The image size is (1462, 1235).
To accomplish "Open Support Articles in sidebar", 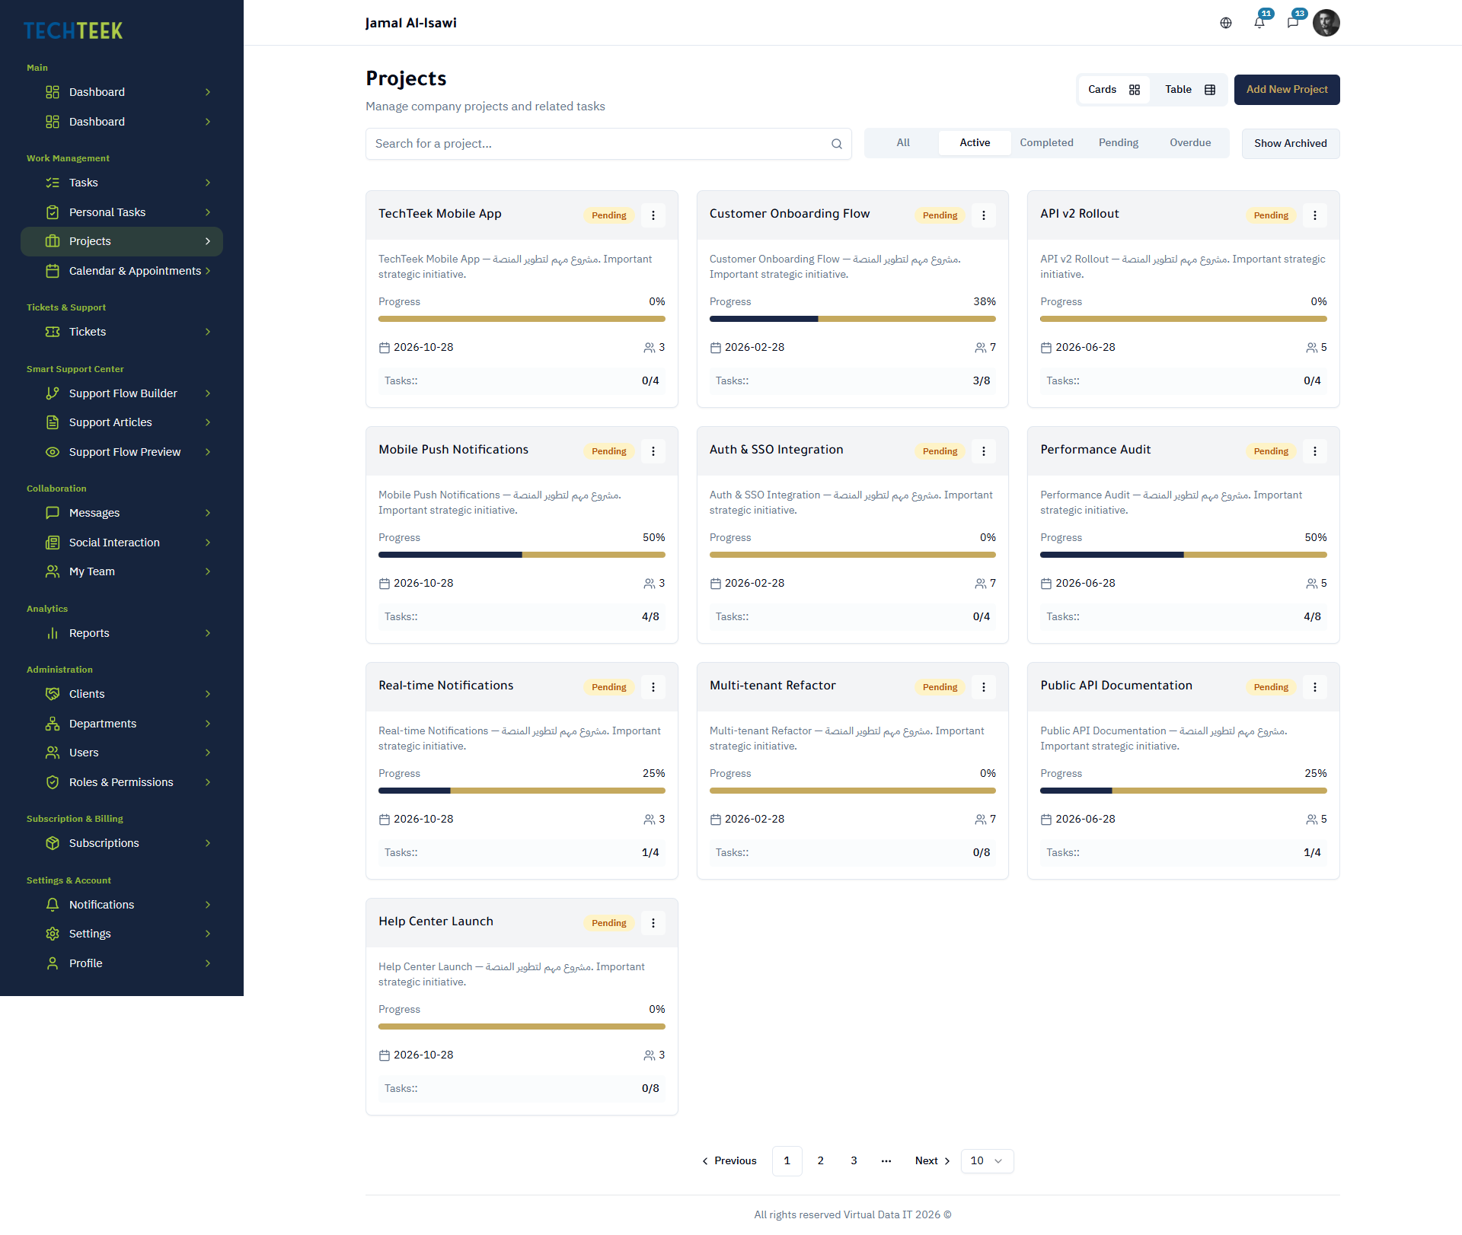I will point(122,422).
